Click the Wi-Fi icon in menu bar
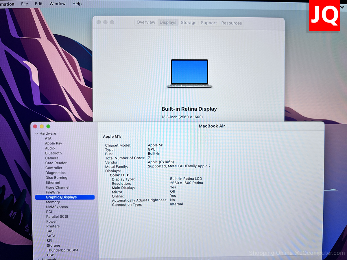 342,8
